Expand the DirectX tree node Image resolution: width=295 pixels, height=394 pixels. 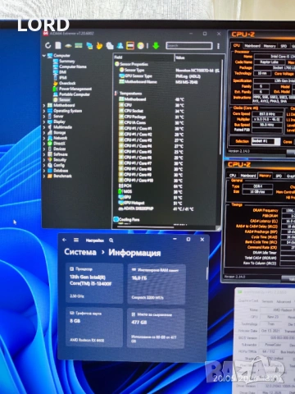44,144
